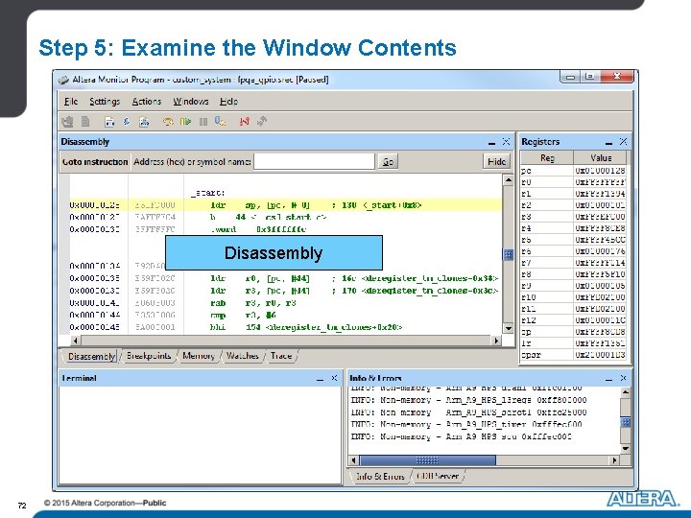Select the r0 register value
The width and height of the screenshot is (691, 518).
600,182
